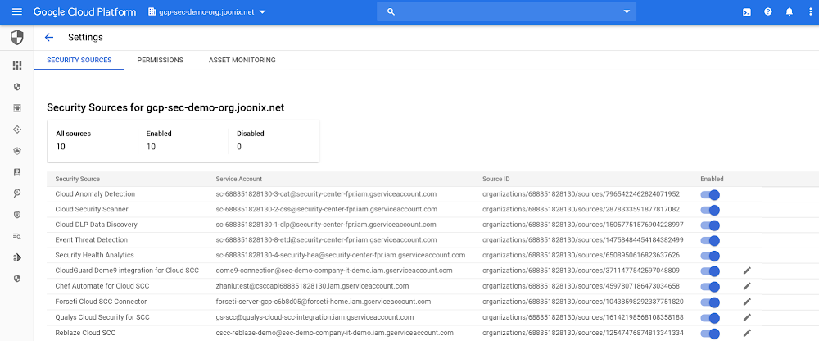This screenshot has width=819, height=341.
Task: Select the Cloud Anomaly Detection source name
Action: pos(95,194)
